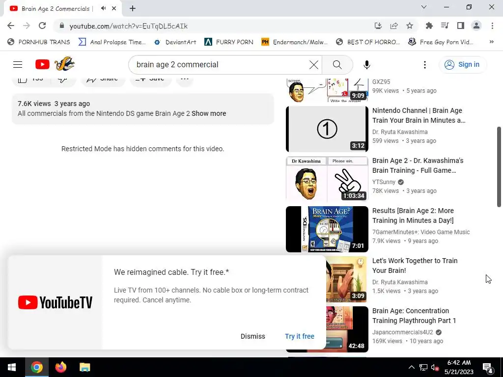503x377 pixels.
Task: Close the Brain Age 2 Commercials tab
Action: [114, 9]
